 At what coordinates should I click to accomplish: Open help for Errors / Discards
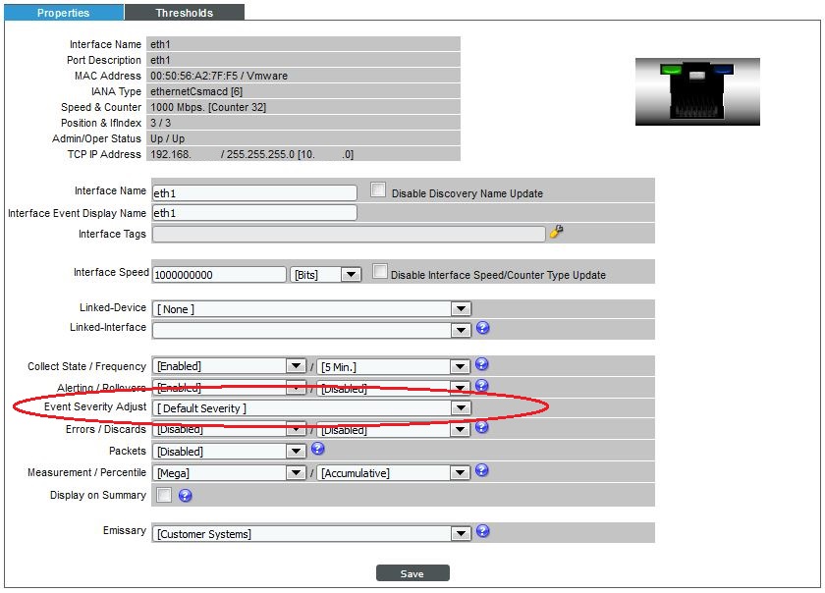[481, 427]
